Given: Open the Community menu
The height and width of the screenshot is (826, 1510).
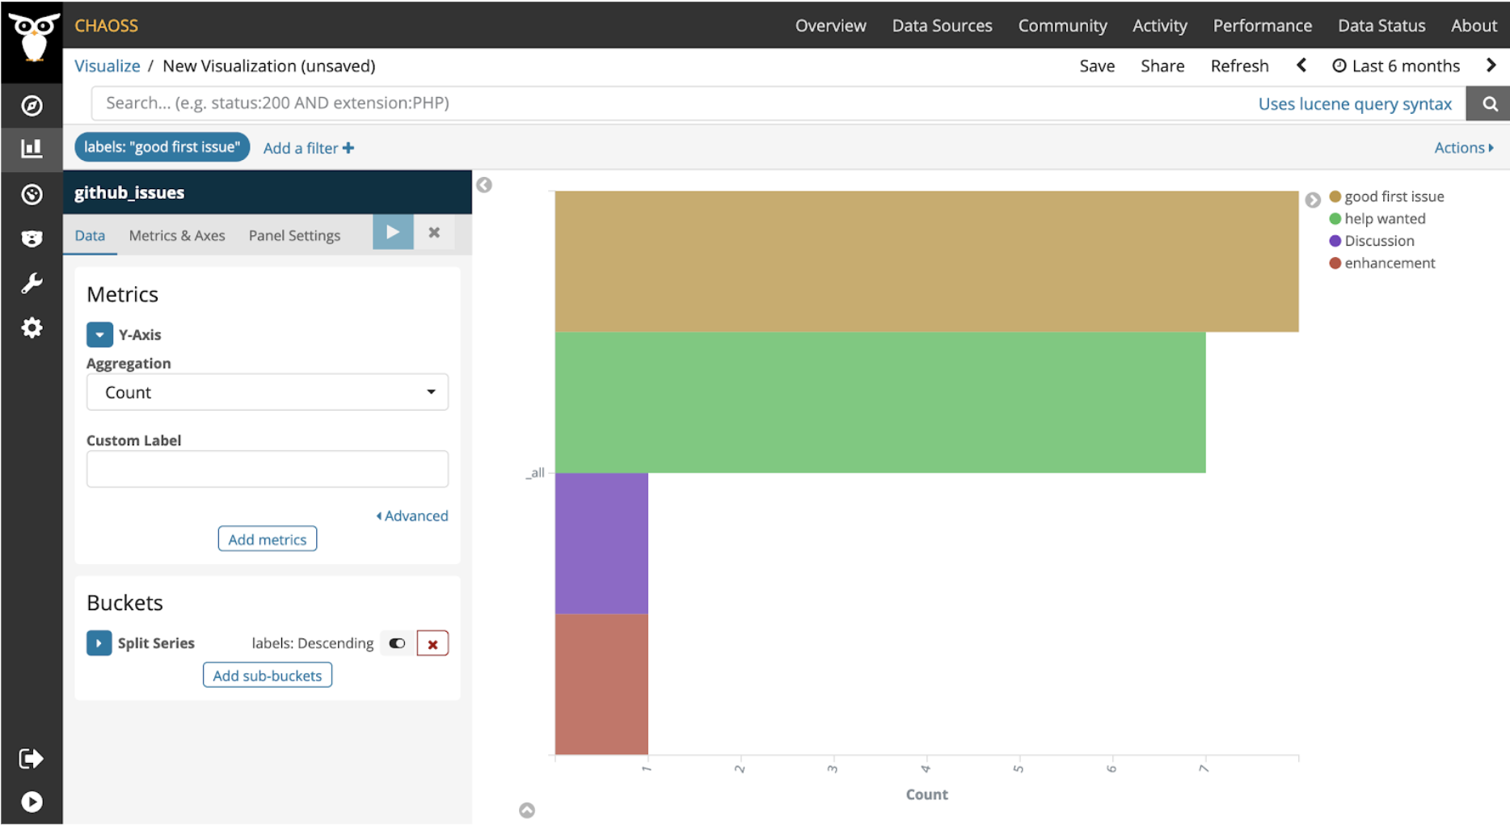Looking at the screenshot, I should point(1062,26).
